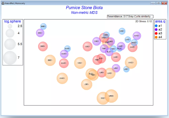This screenshot has width=169, height=118.
Task: Click the red a3 legend circle
Action: point(156,33)
